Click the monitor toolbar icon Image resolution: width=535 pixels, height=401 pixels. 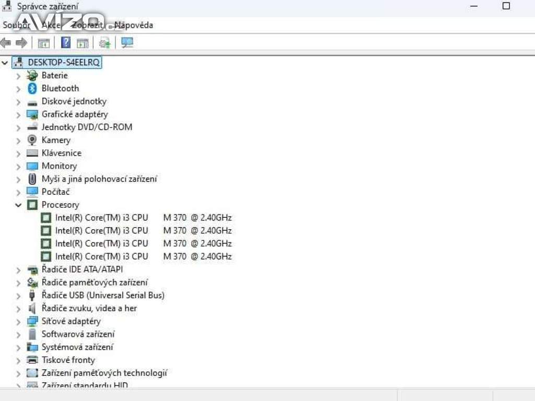coord(127,42)
